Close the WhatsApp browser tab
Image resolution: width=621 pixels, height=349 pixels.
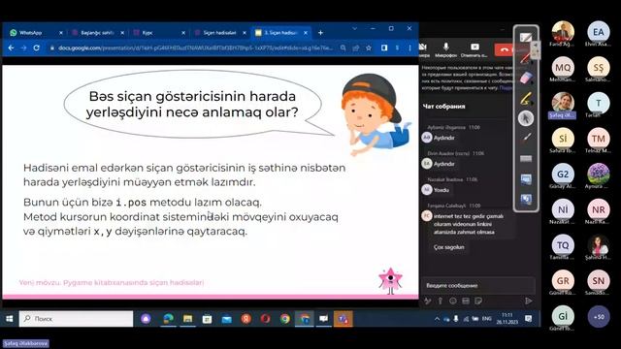coord(60,33)
